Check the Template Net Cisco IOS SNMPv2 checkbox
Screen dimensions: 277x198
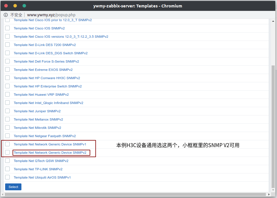pyautogui.click(x=7, y=28)
